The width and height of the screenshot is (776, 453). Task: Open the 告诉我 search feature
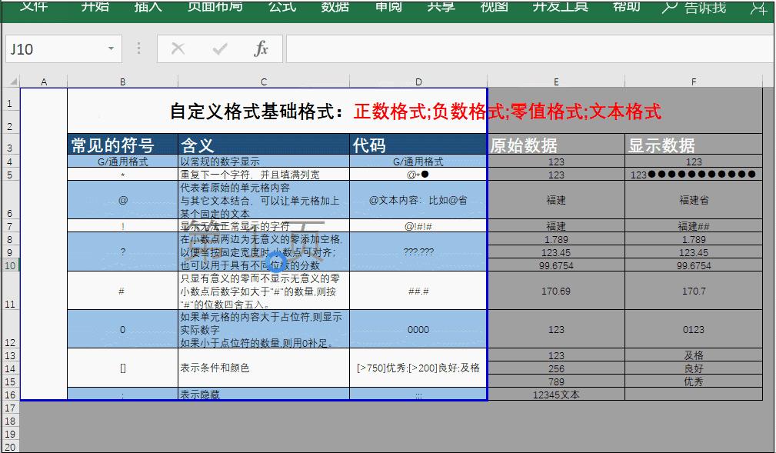pyautogui.click(x=704, y=9)
